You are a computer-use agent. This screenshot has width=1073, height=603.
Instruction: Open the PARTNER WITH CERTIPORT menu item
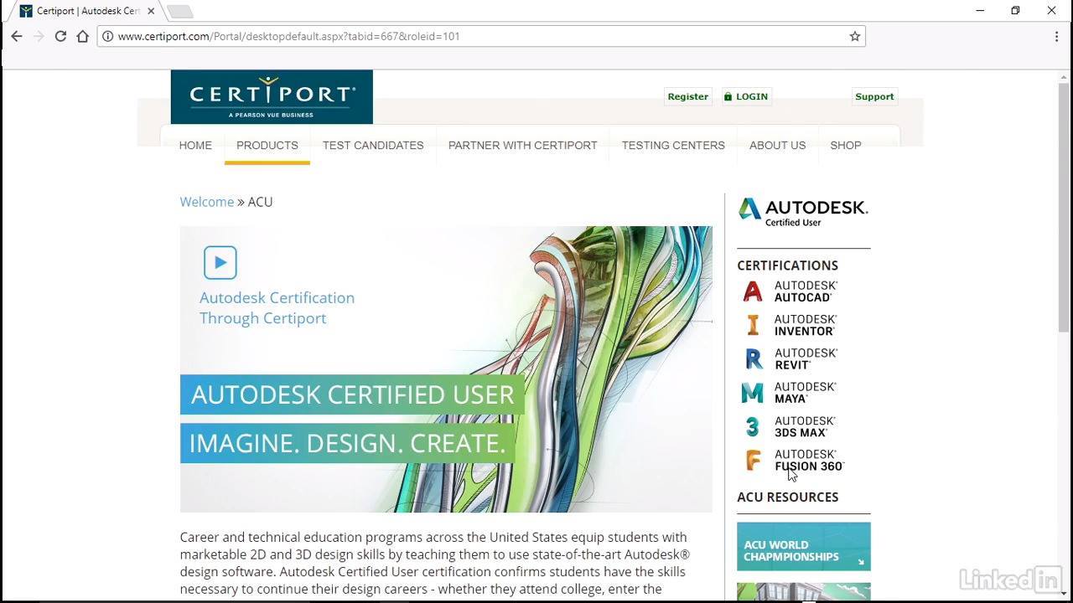(x=523, y=145)
